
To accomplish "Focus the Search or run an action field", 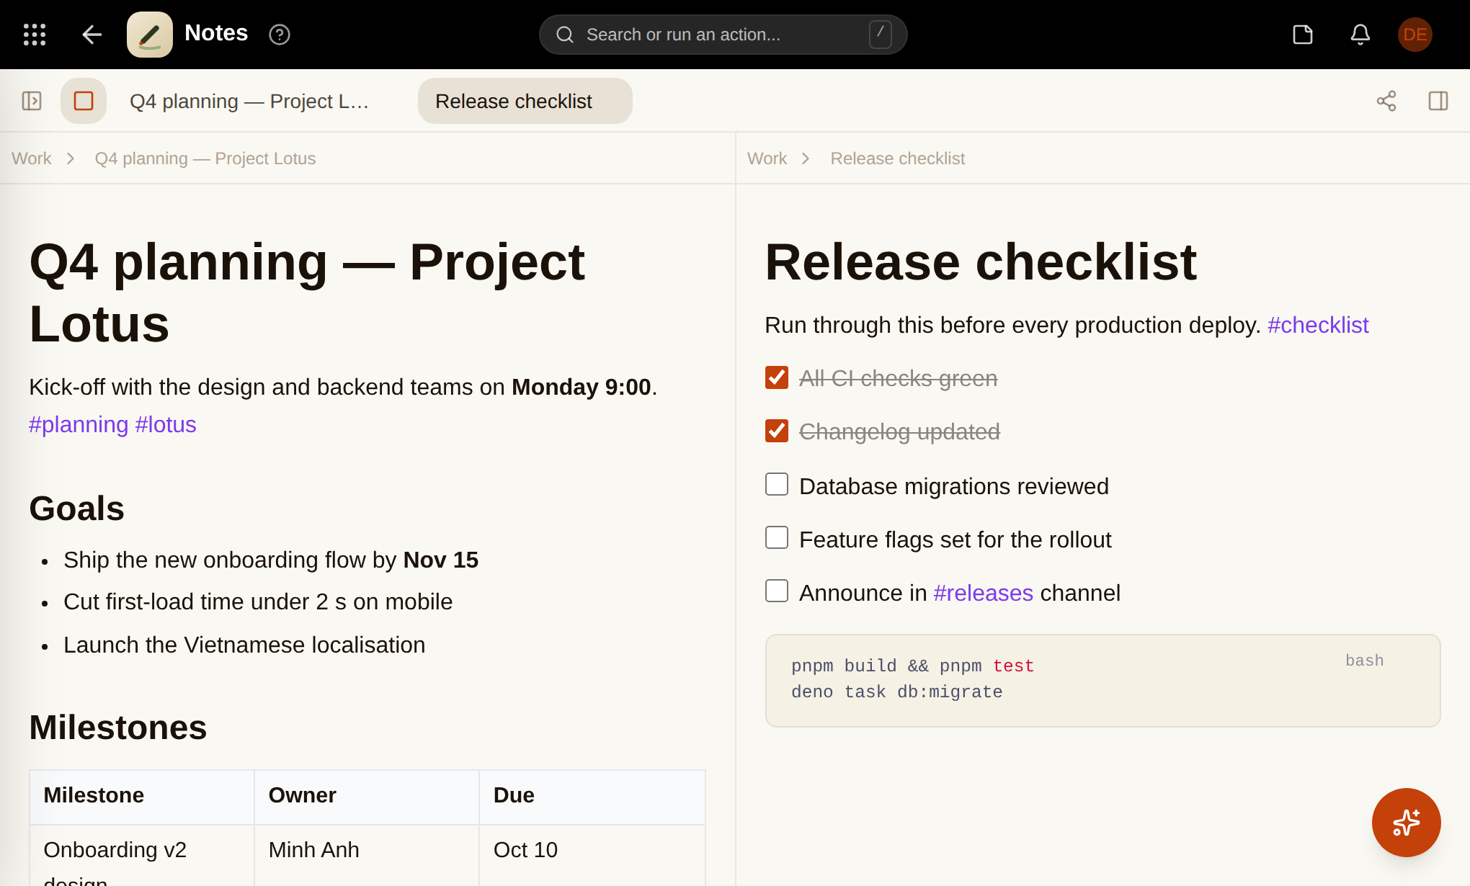I will pos(723,35).
